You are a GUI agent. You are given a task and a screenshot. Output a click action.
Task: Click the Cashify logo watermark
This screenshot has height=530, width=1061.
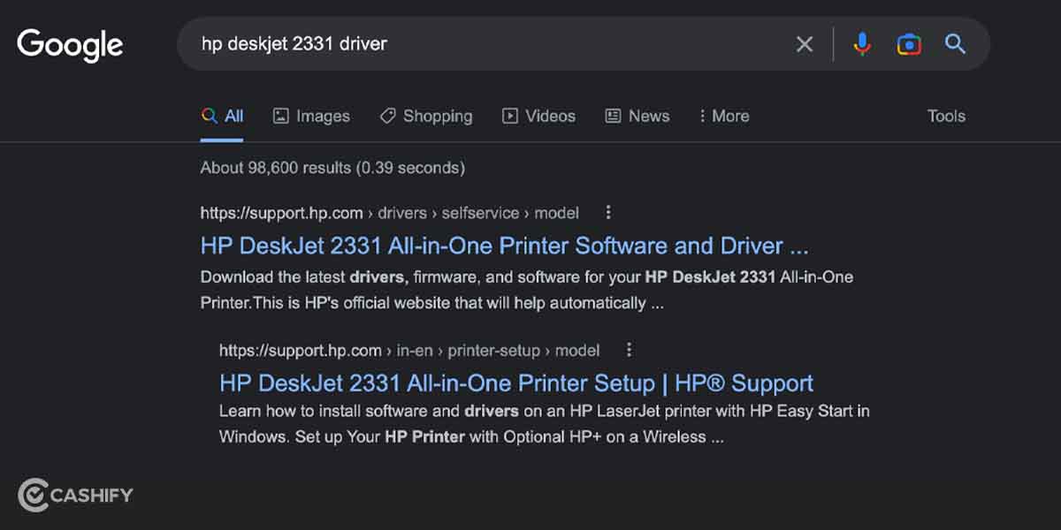(x=74, y=496)
